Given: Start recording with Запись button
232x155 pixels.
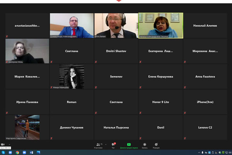Looking at the screenshot, I should (145, 144).
